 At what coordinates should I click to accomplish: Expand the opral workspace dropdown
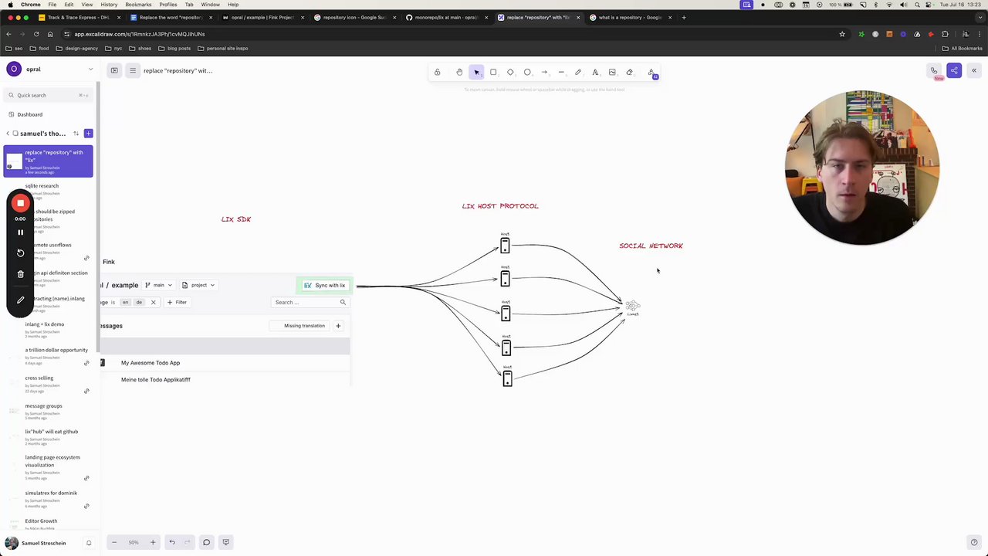click(90, 69)
